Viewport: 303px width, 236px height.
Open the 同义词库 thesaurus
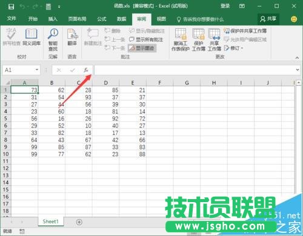click(x=32, y=37)
